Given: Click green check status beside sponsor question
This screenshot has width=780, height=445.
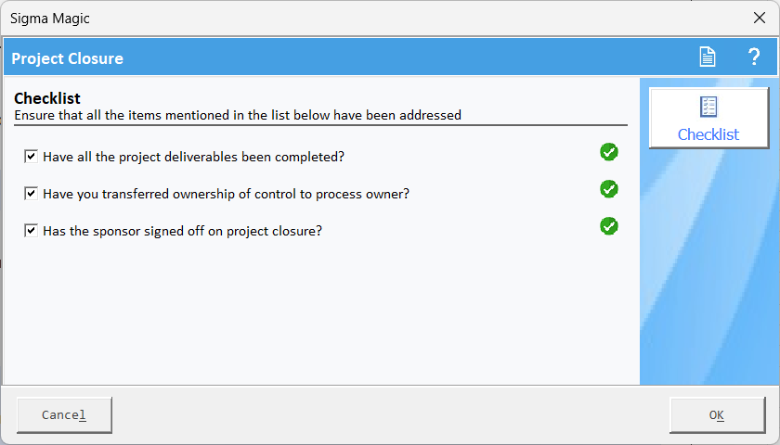Looking at the screenshot, I should coord(609,226).
